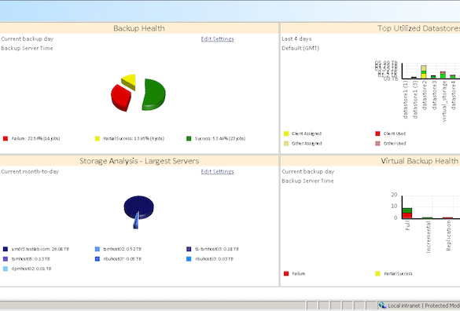Click the Local intranet globe icon in status bar
Image resolution: width=460 pixels, height=311 pixels.
coord(382,306)
